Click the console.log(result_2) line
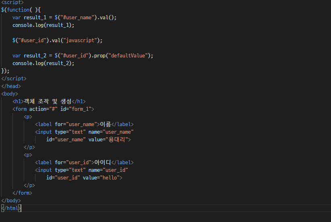Screen dimensions: 331x222 tap(43, 63)
